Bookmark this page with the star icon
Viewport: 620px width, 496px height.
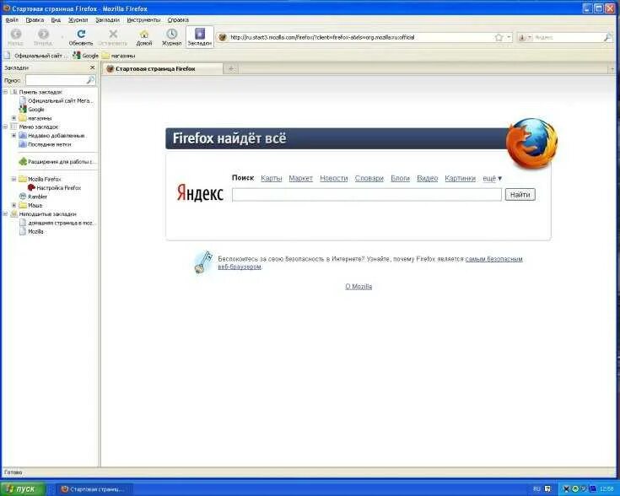[499, 37]
